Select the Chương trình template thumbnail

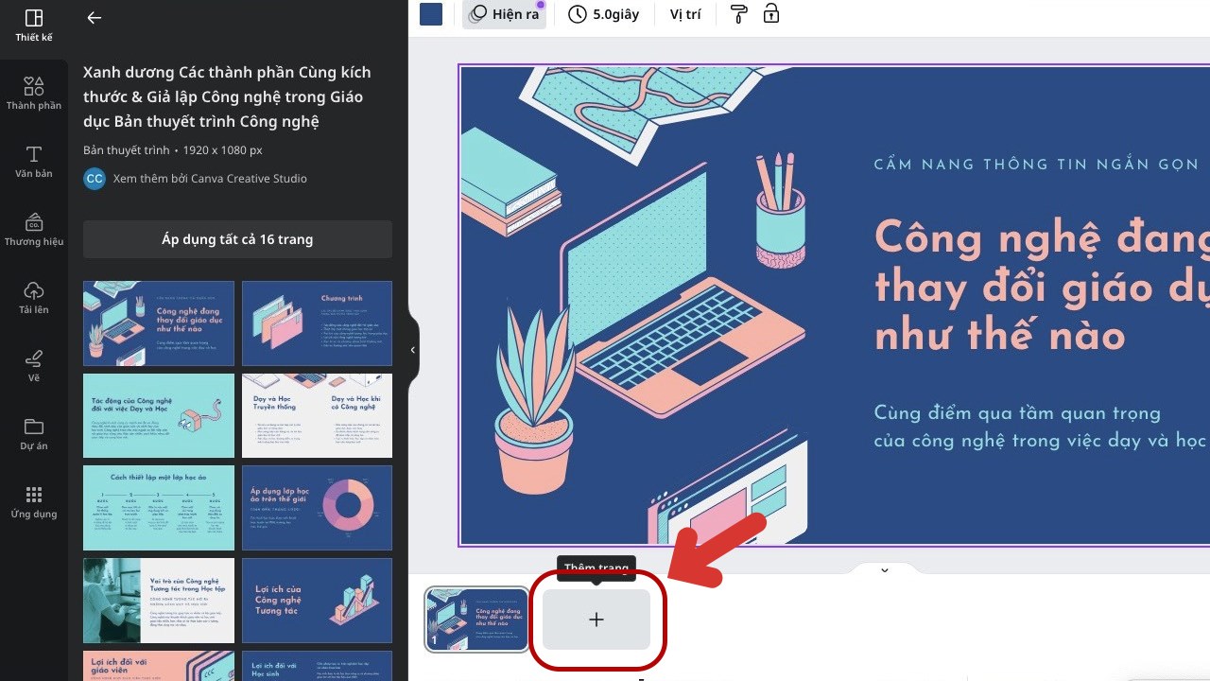point(317,323)
